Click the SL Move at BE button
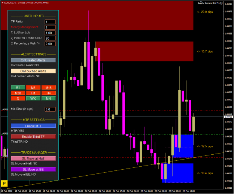Image resolution: width=234 pixels, height=194 pixels. pyautogui.click(x=33, y=169)
